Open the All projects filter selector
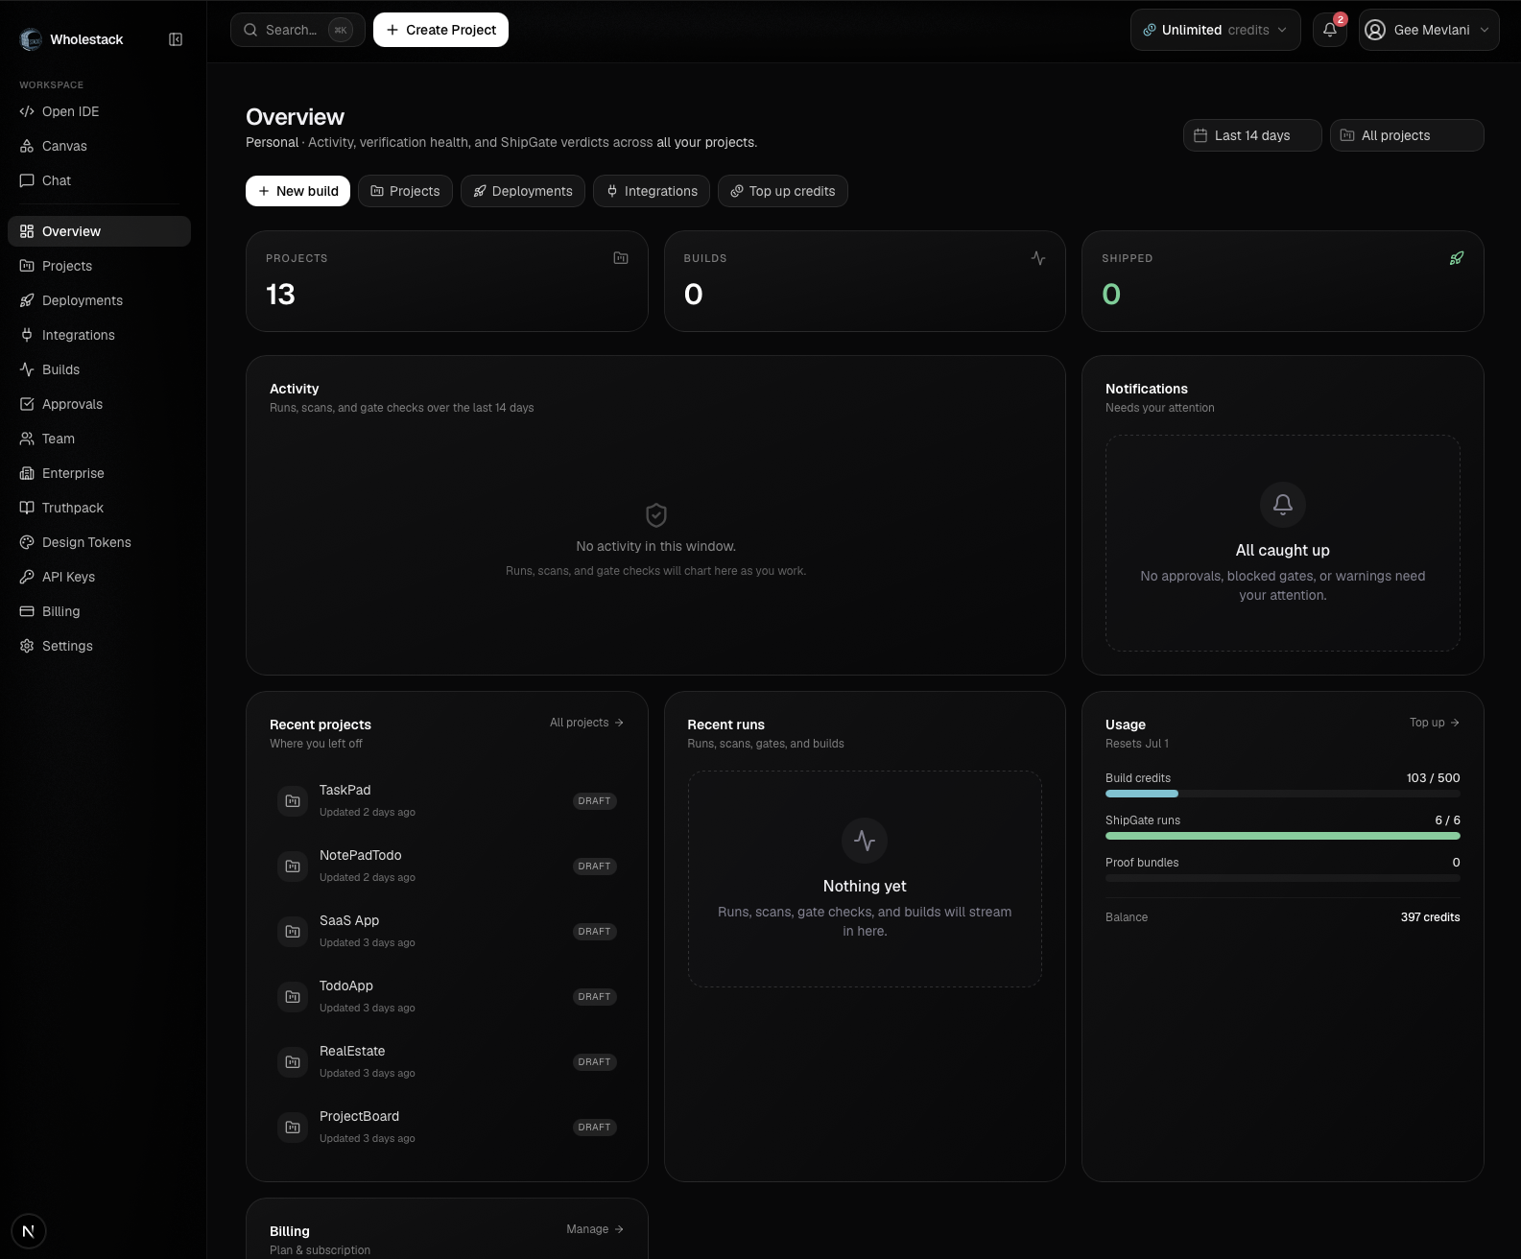 (x=1407, y=135)
